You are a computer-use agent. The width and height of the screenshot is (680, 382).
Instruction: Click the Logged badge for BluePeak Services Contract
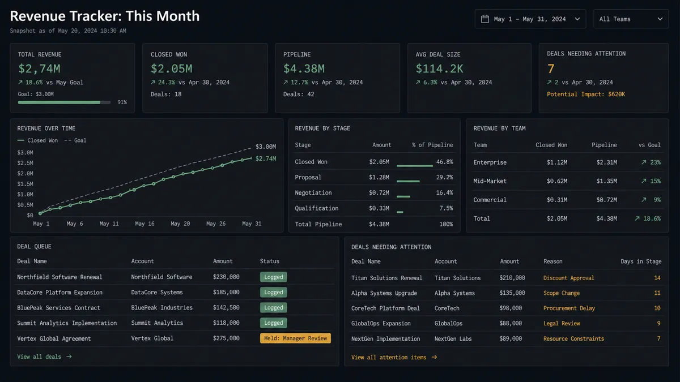coord(273,308)
